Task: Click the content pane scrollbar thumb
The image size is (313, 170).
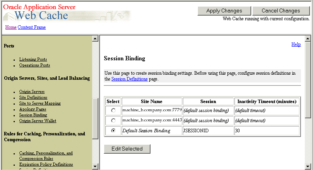Action: pyautogui.click(x=308, y=80)
